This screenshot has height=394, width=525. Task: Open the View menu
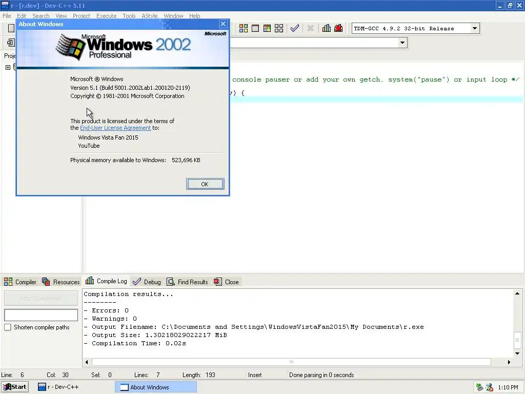(61, 16)
